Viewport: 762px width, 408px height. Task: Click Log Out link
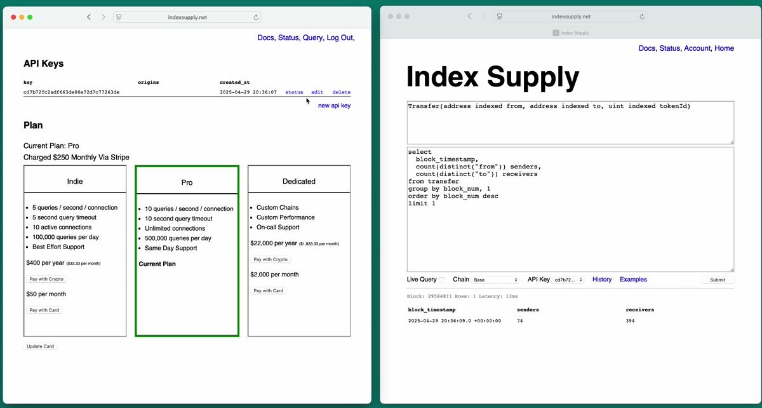[x=340, y=38]
